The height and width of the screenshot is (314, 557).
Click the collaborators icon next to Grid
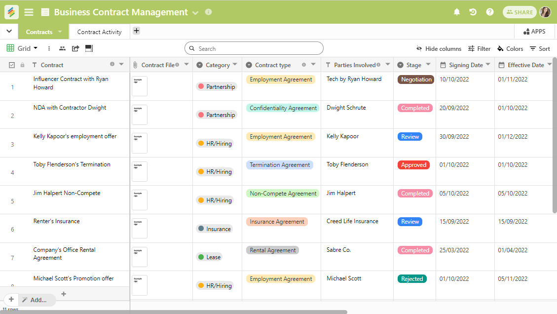click(x=62, y=48)
